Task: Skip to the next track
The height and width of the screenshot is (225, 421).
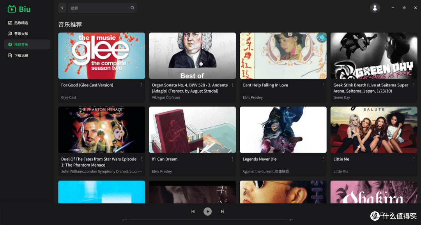Action: click(222, 211)
